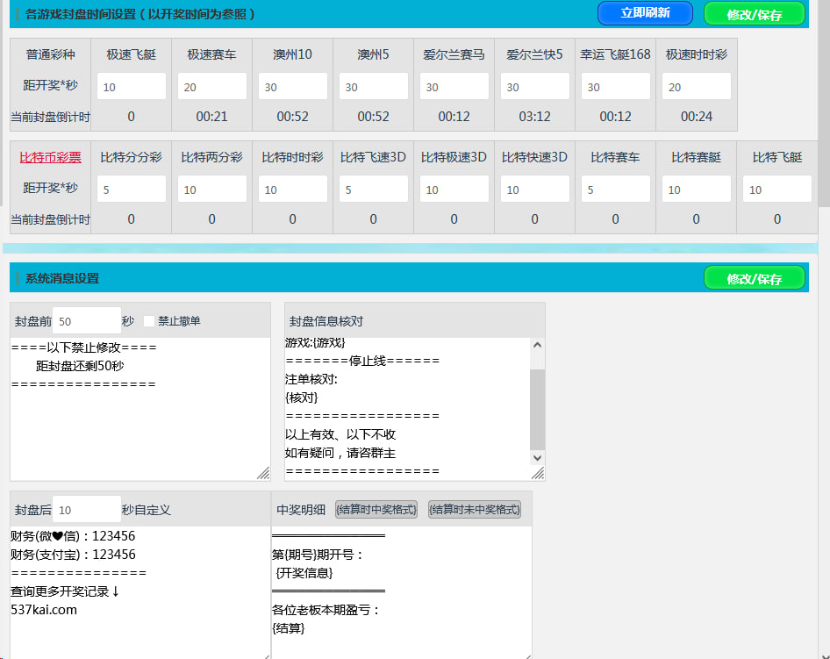Focus the 极速赛车 seconds input field
The width and height of the screenshot is (830, 659).
(x=211, y=87)
